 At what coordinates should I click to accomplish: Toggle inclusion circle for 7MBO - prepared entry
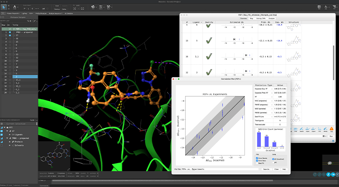(10, 32)
